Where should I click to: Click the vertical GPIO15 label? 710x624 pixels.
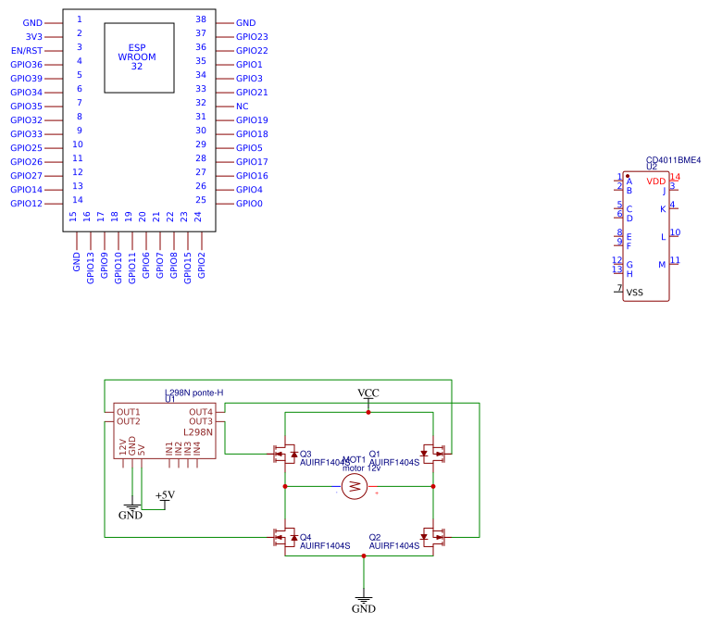tap(188, 268)
